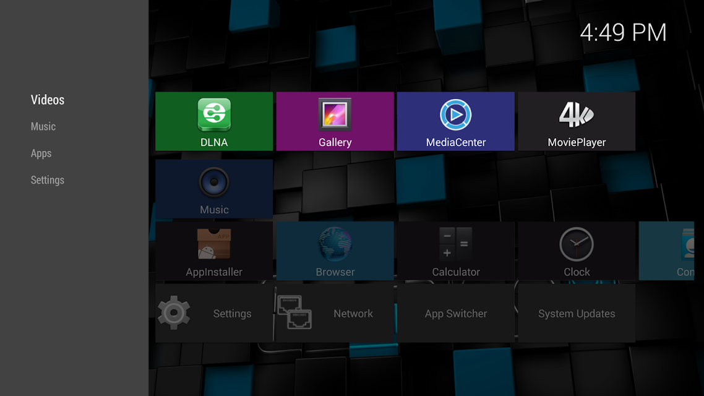Click the Gallery label text
Image resolution: width=704 pixels, height=396 pixels.
tap(335, 142)
